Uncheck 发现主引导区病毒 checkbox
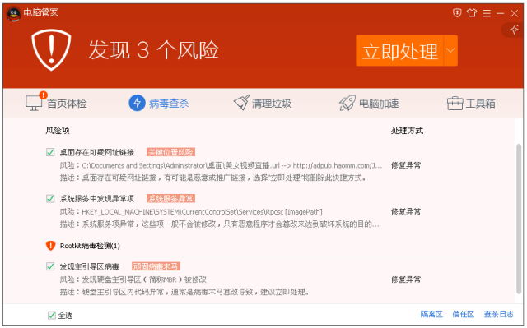 click(50, 266)
